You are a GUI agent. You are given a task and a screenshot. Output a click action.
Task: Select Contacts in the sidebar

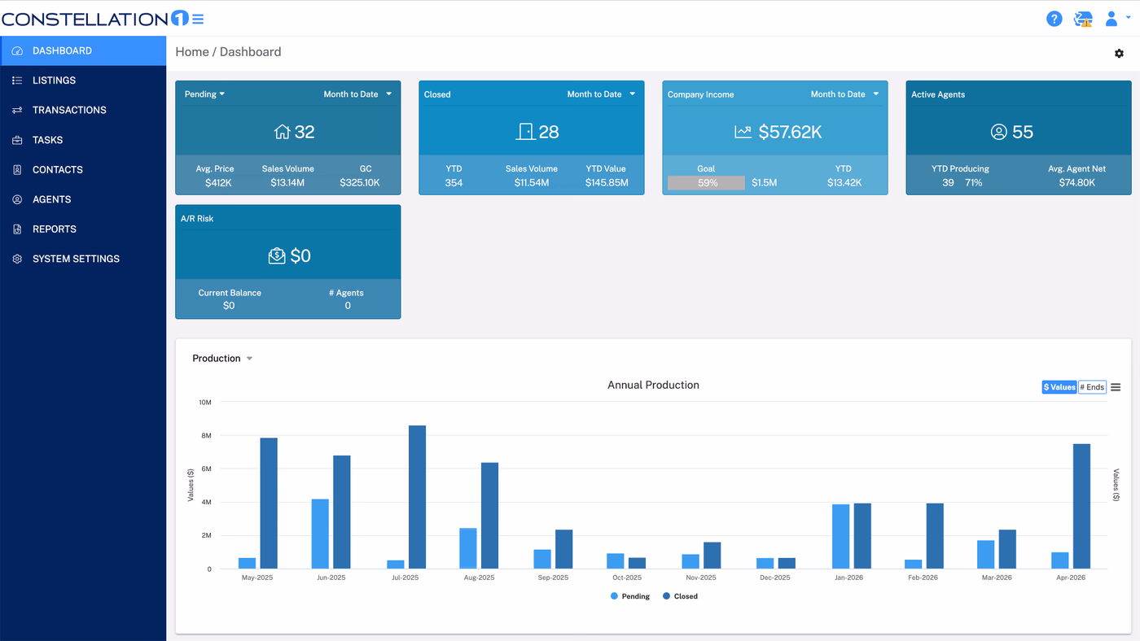pos(83,170)
